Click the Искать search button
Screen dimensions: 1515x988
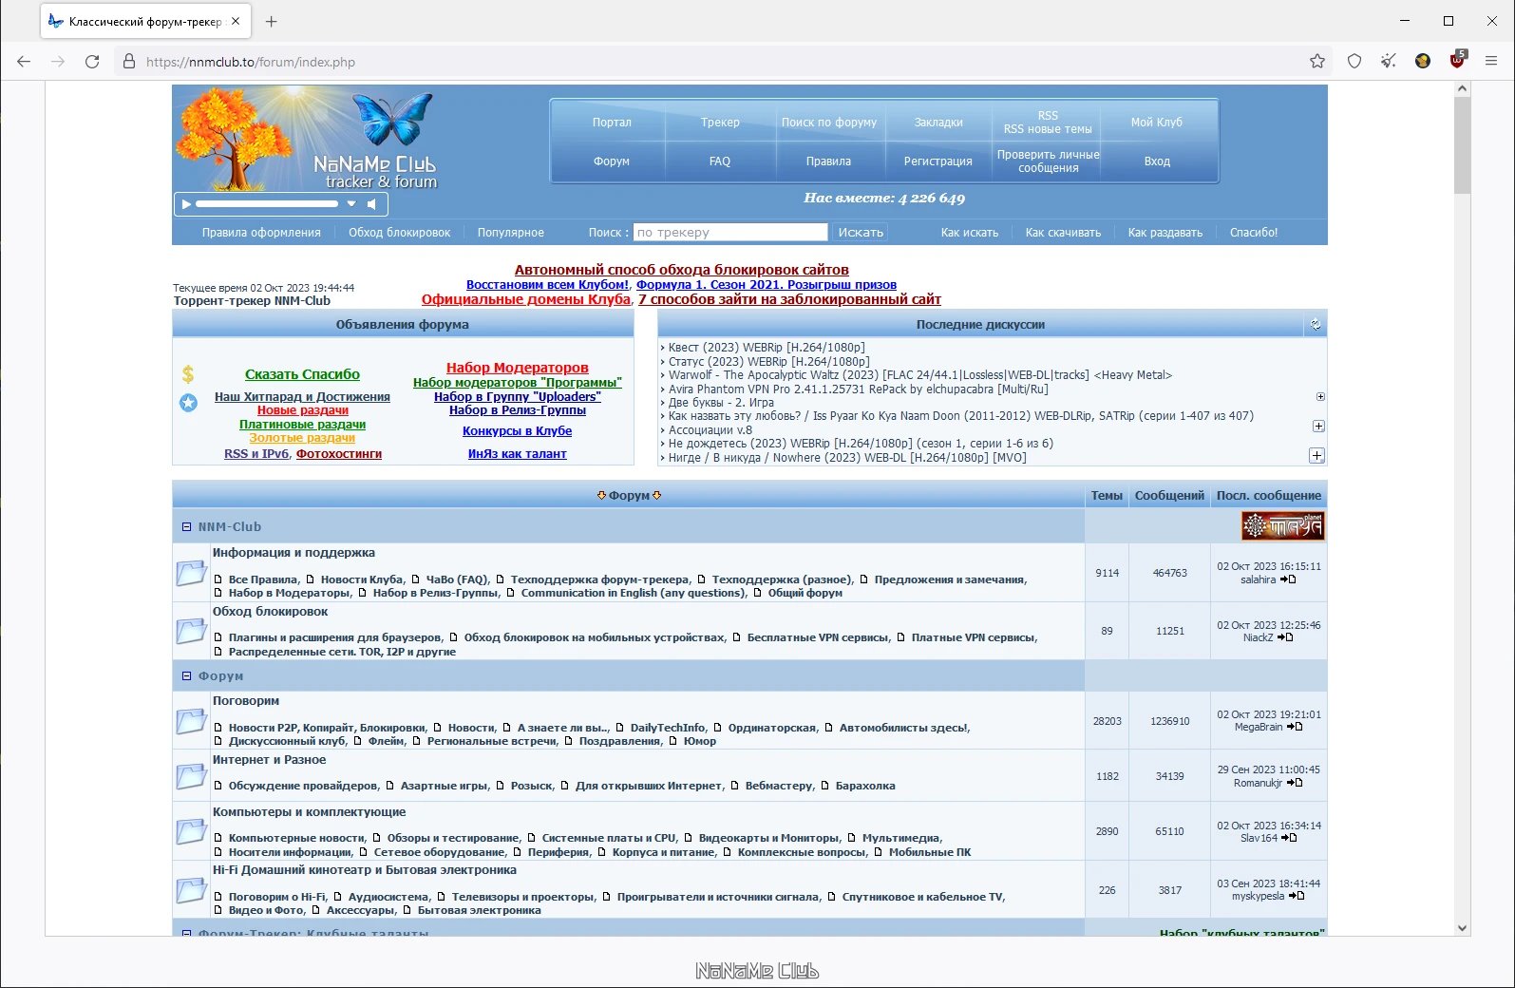tap(861, 233)
